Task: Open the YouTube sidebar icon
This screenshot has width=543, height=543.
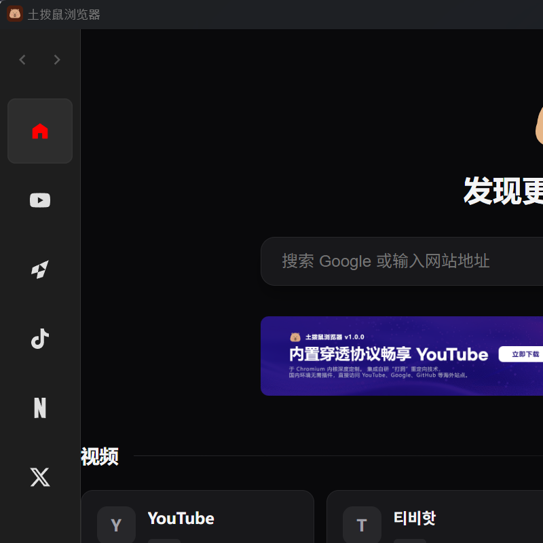Action: [x=40, y=200]
